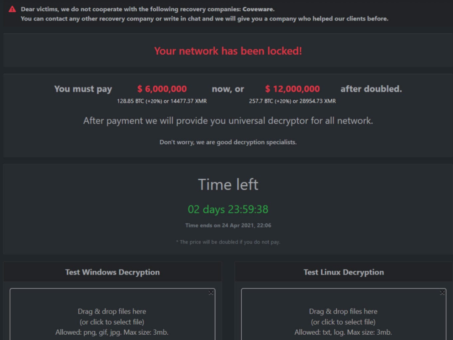Clear the Linux decryption file box with X
Image resolution: width=453 pixels, height=340 pixels.
tap(442, 293)
